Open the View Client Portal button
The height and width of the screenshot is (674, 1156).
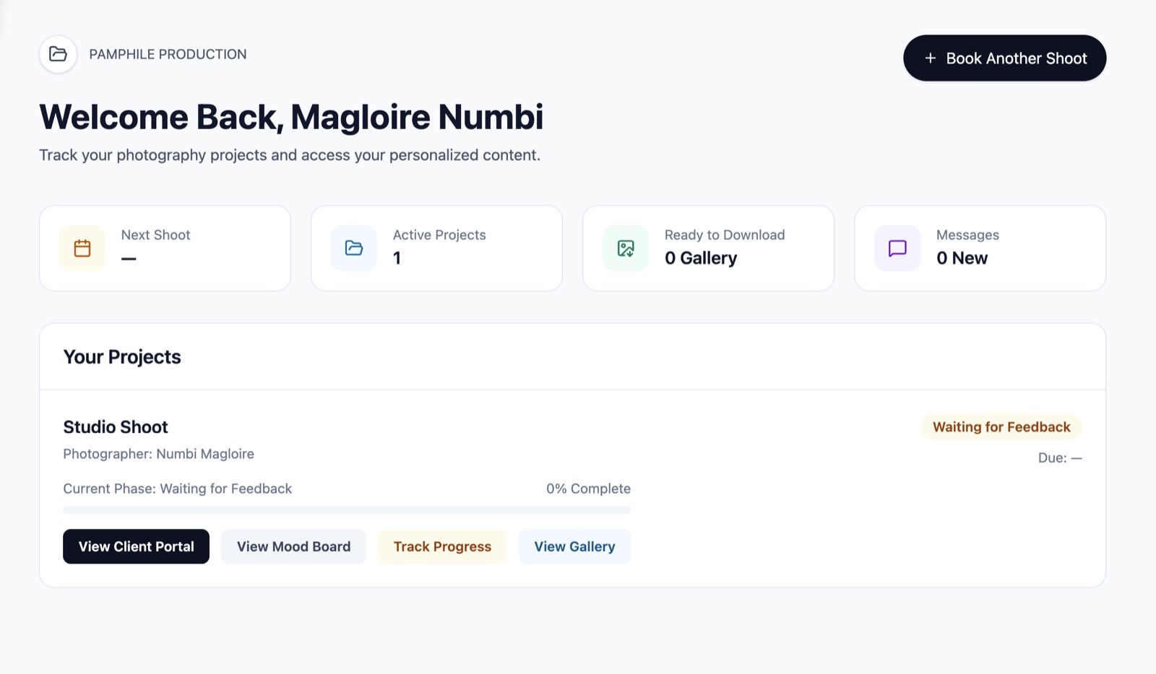[136, 546]
